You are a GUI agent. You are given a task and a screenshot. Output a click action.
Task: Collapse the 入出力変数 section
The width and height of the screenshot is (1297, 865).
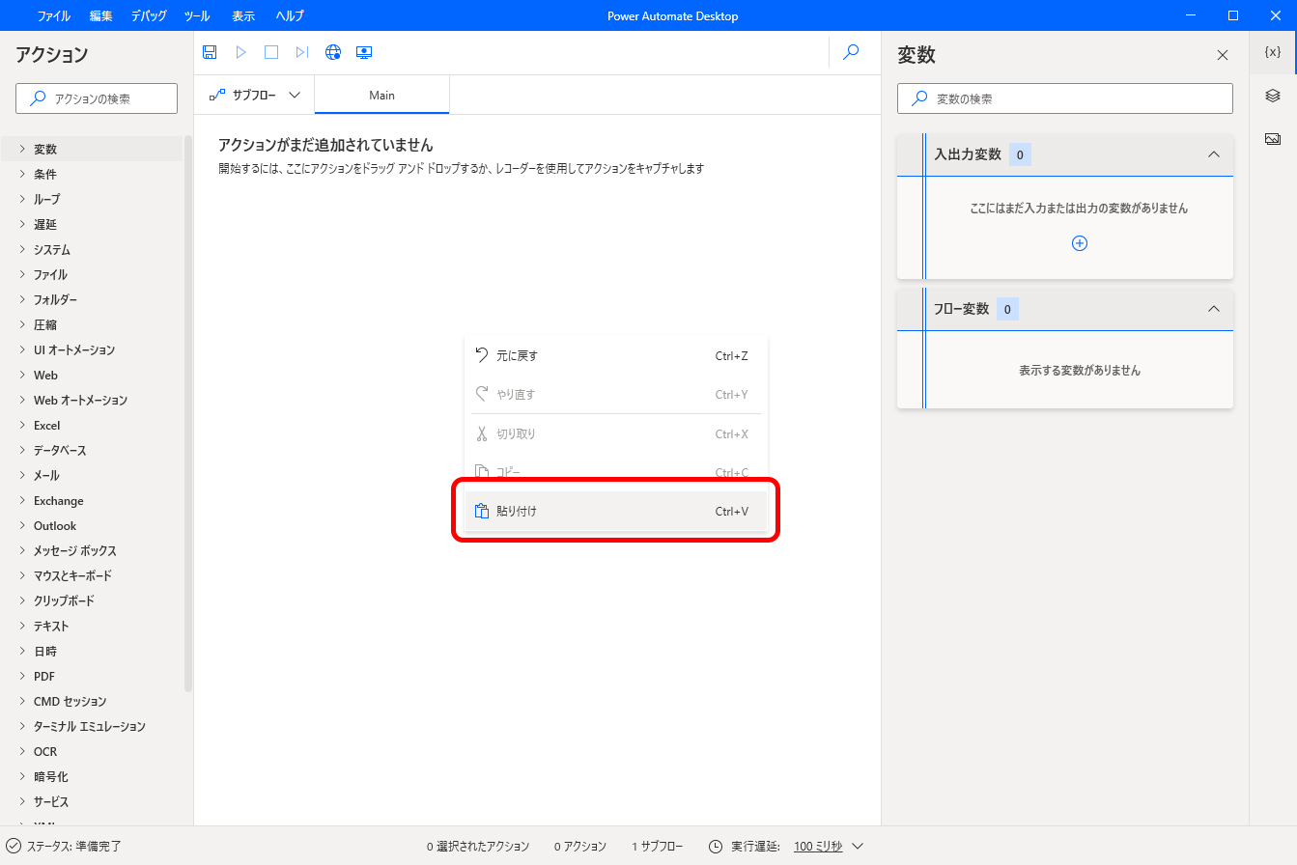1214,154
